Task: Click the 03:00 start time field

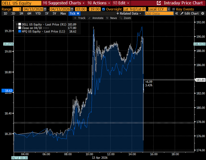Action: [81, 9]
